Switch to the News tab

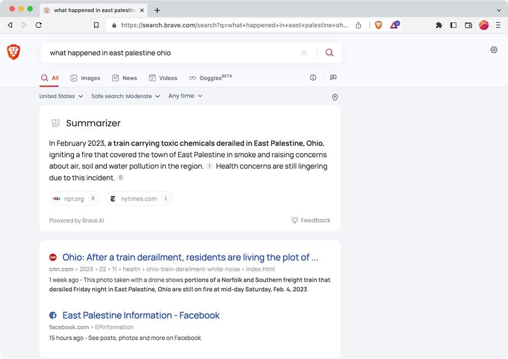pos(124,78)
